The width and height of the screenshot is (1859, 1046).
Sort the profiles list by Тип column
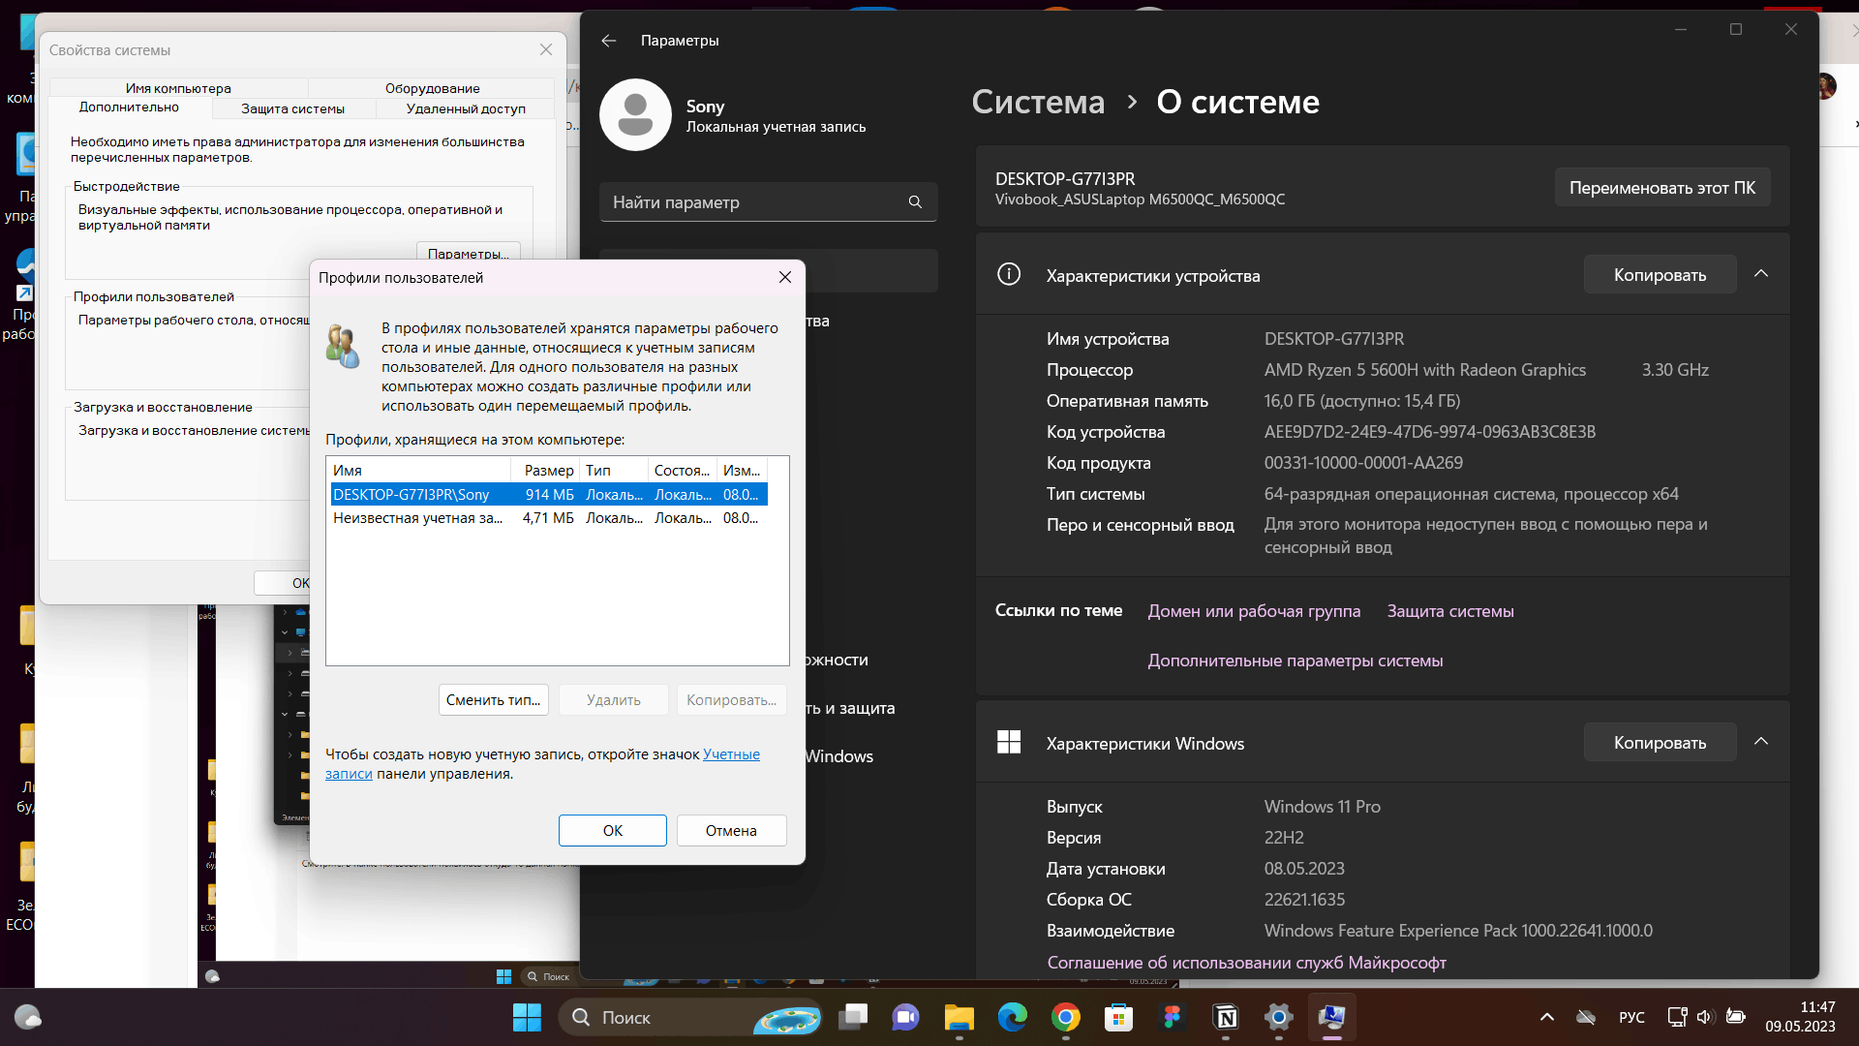pyautogui.click(x=614, y=471)
